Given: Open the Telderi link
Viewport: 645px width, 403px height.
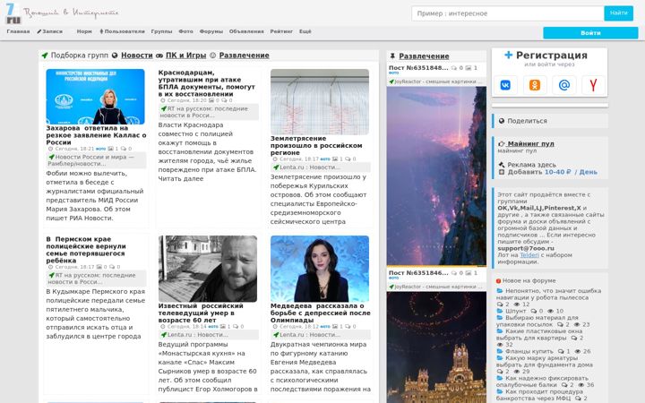Looking at the screenshot, I should [x=529, y=255].
